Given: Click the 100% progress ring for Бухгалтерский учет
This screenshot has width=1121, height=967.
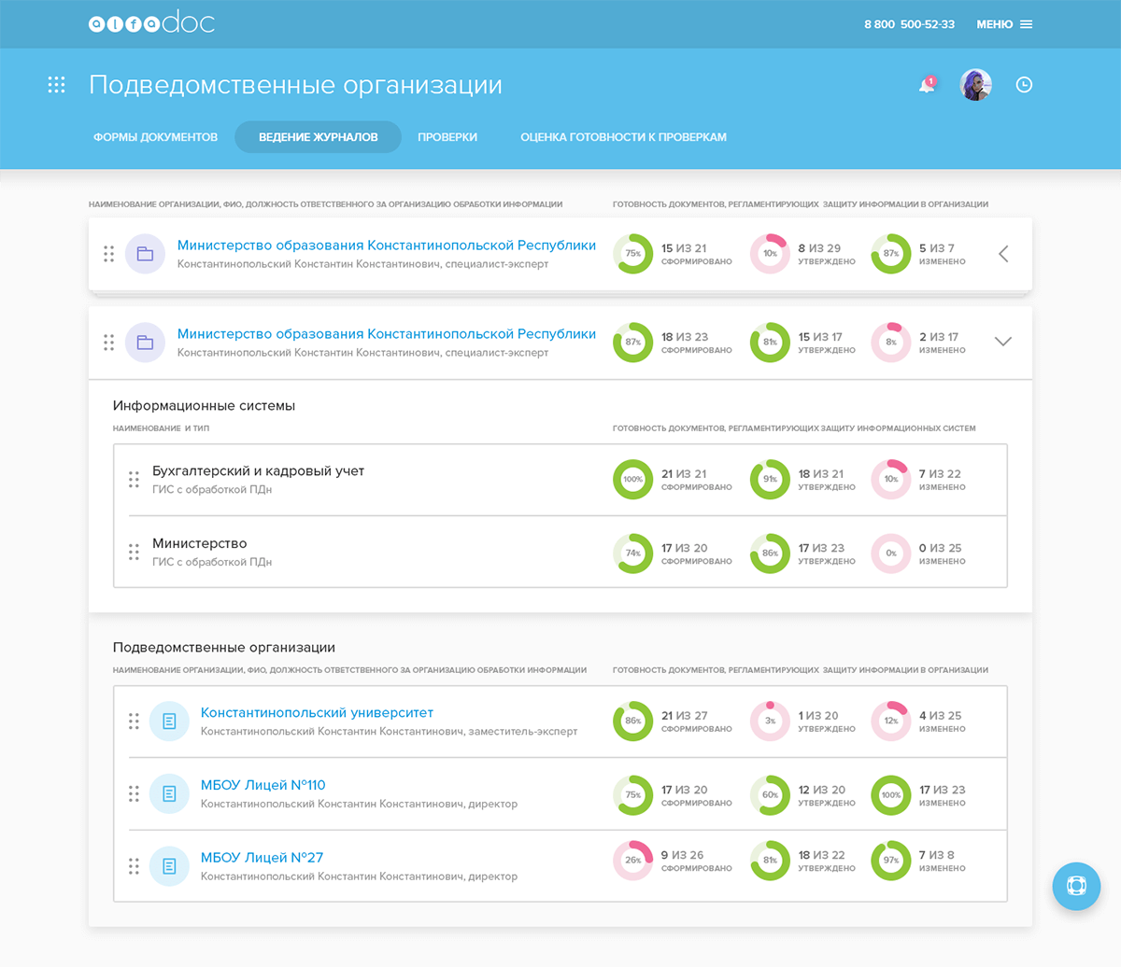Looking at the screenshot, I should coord(632,480).
